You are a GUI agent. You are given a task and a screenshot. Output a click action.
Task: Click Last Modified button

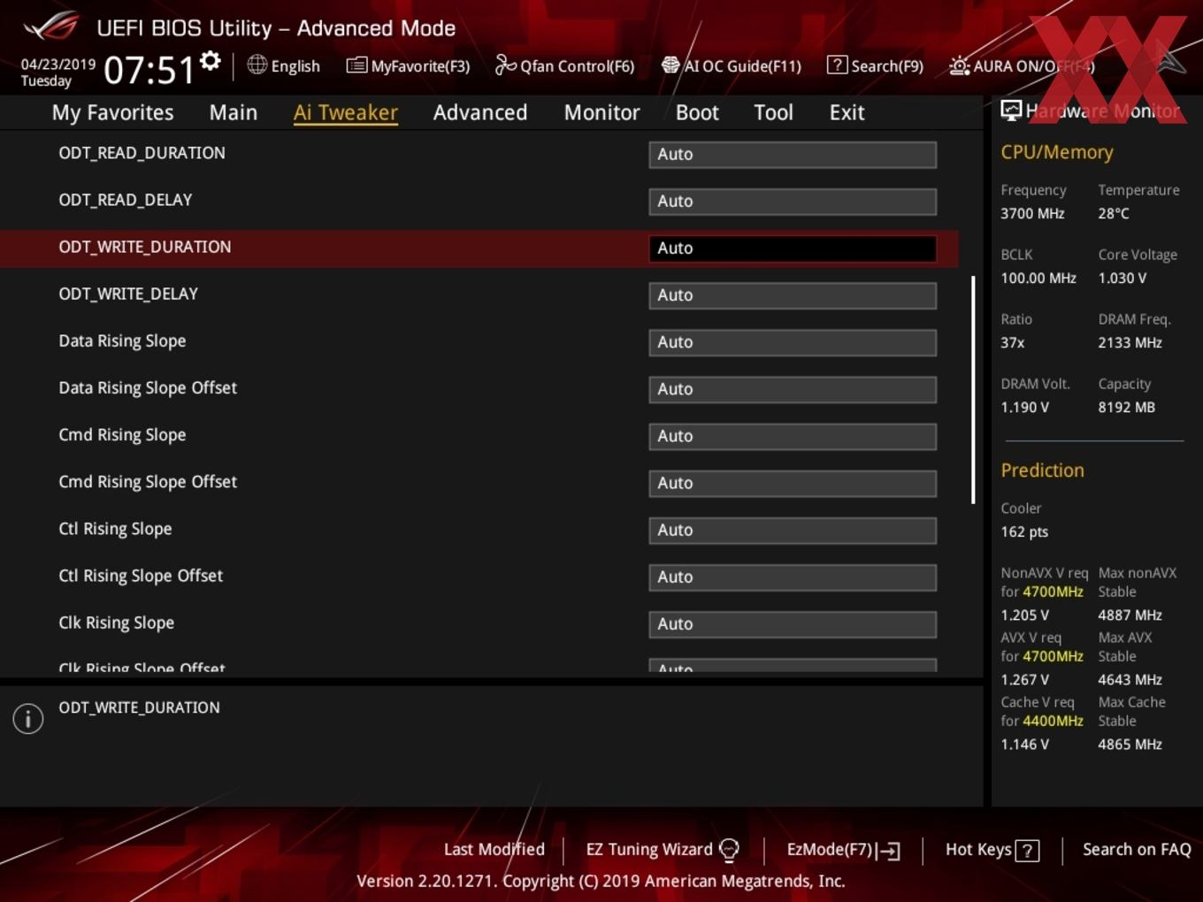494,849
